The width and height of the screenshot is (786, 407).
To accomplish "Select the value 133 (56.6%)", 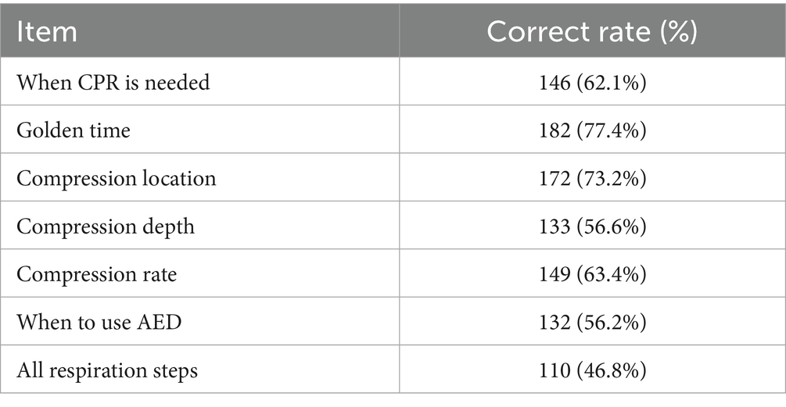I will tap(592, 227).
